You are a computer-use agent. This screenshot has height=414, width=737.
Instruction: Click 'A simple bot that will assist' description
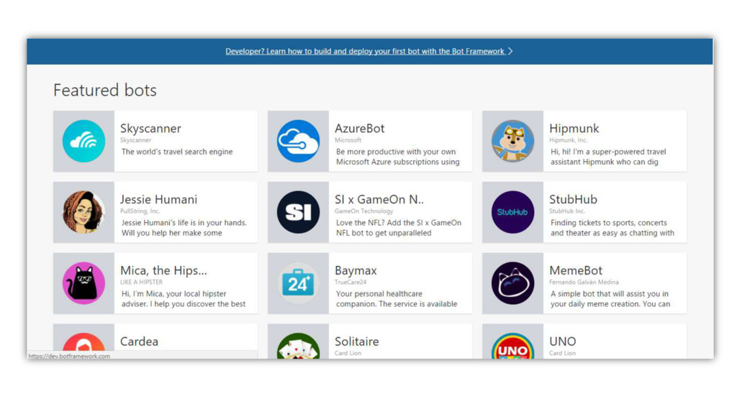tap(610, 299)
